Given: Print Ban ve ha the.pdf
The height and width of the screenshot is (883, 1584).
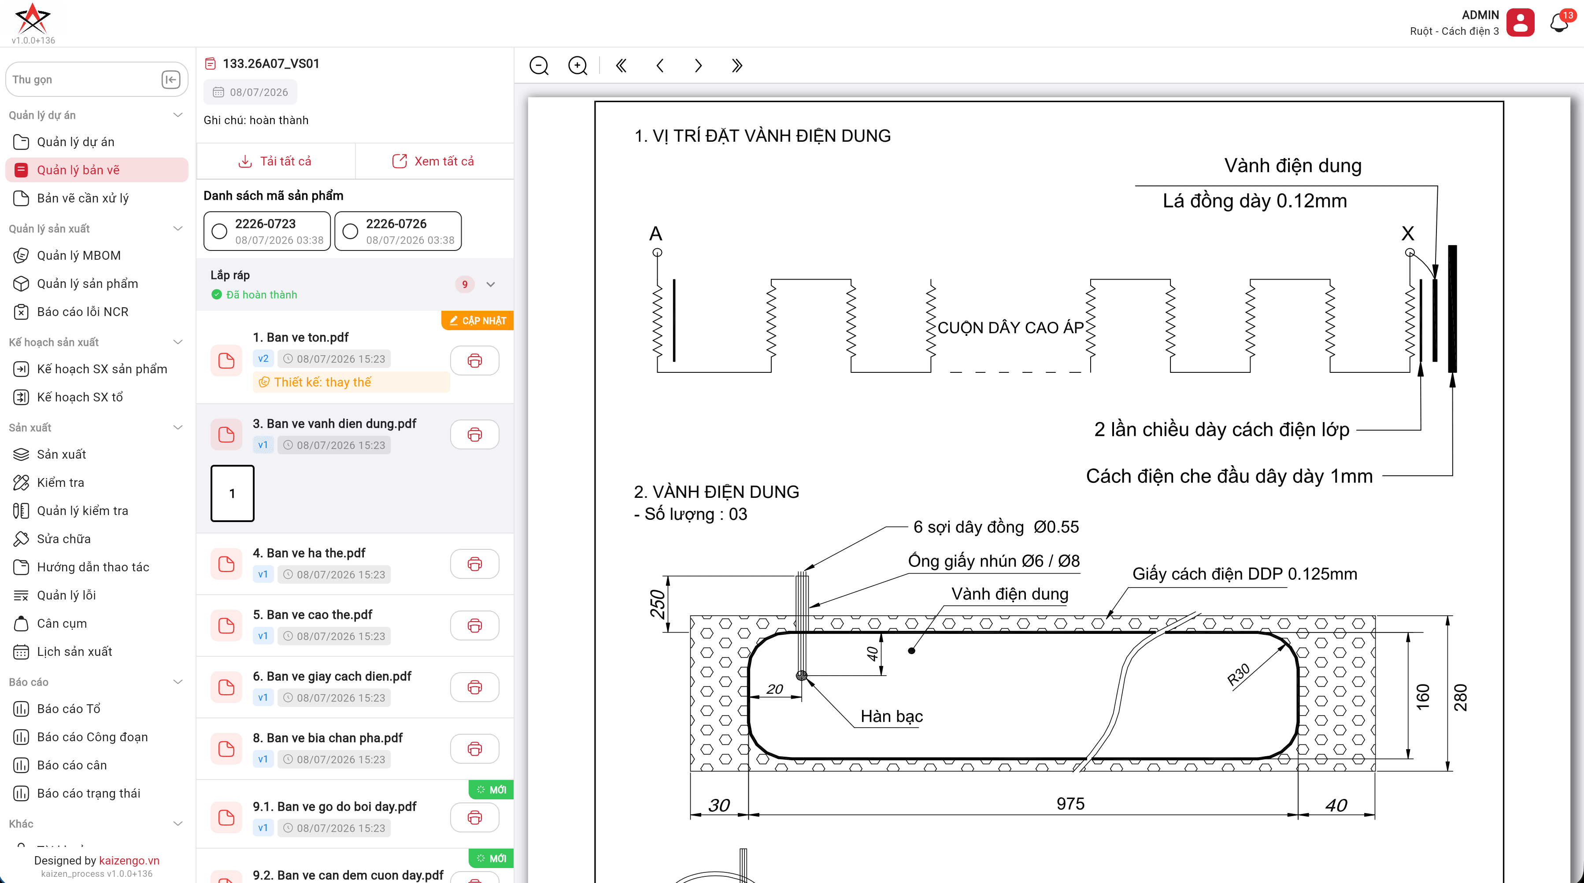Looking at the screenshot, I should pos(475,564).
